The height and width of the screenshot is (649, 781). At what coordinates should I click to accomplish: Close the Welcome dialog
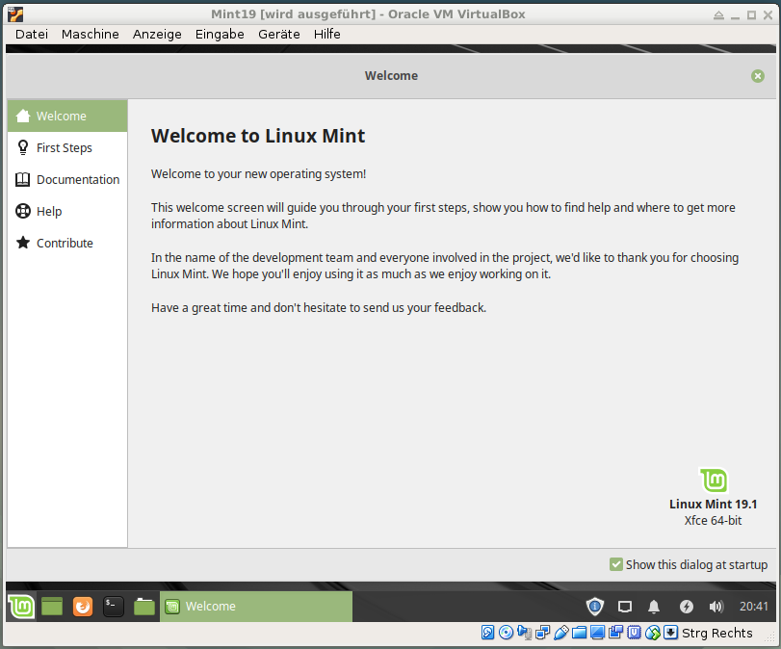pyautogui.click(x=758, y=76)
